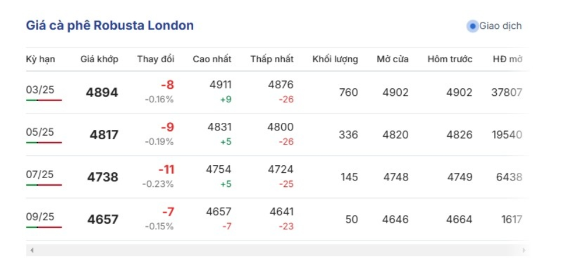Click the horizontal scrollbar track under the table

pos(277,250)
